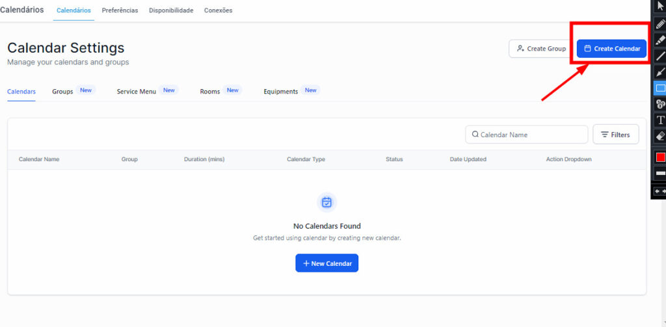Open line thickness selector in annotation toolbar
666x327 pixels.
[660, 174]
